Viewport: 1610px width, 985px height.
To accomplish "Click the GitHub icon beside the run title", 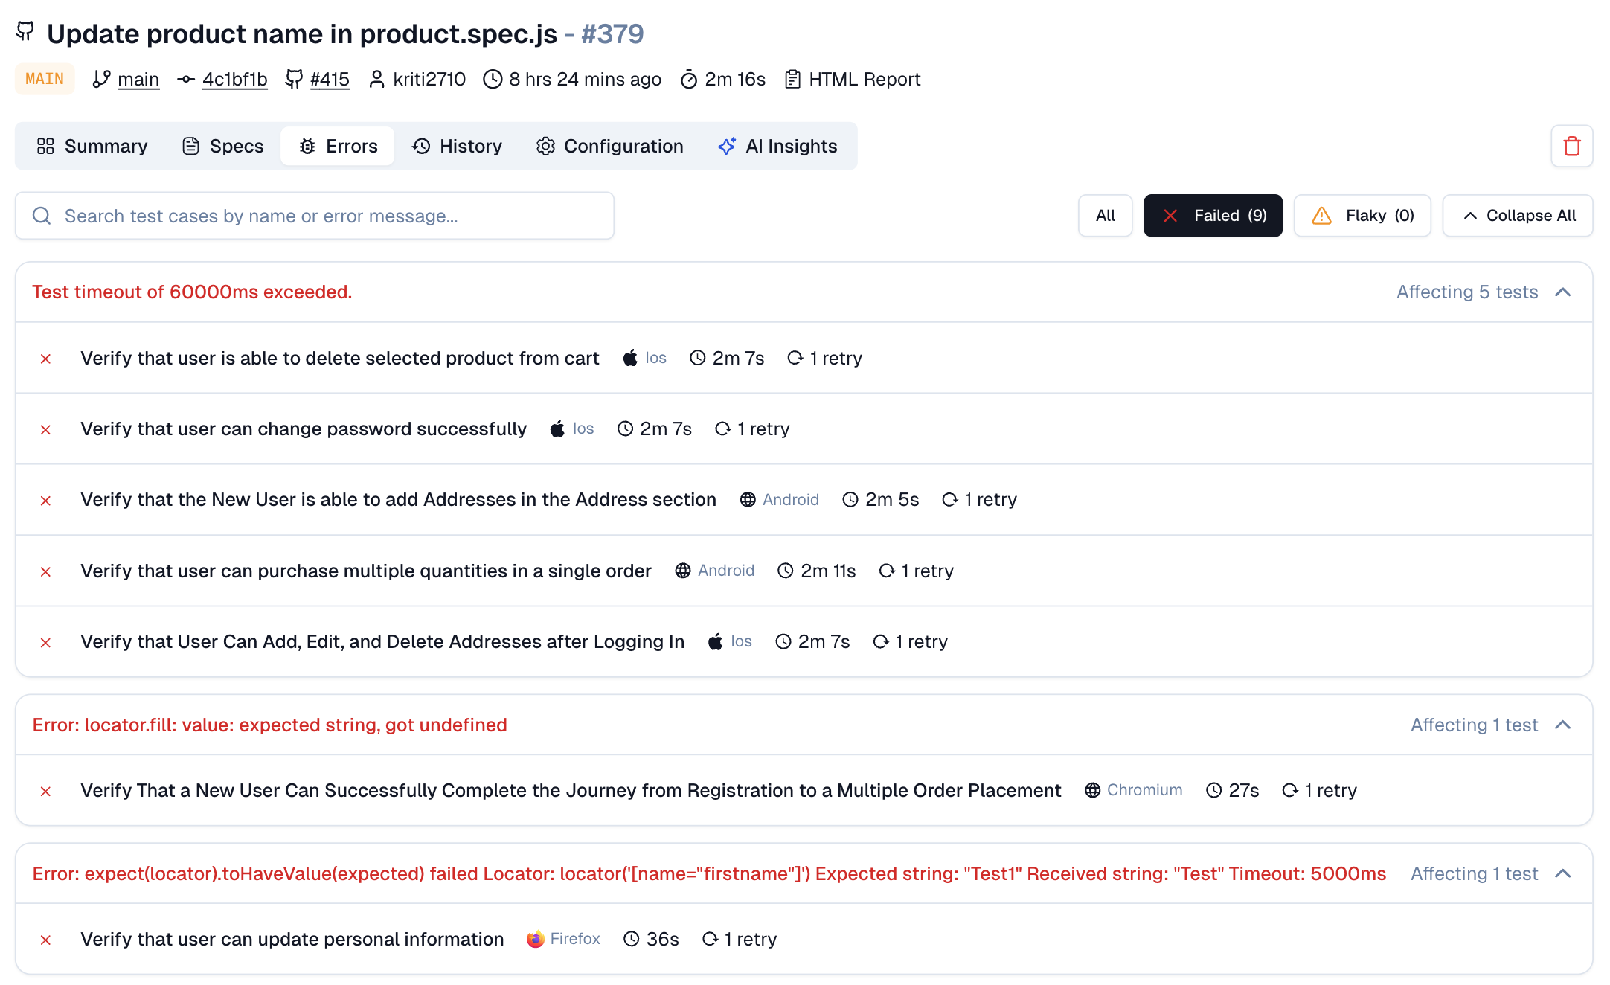I will 25,31.
